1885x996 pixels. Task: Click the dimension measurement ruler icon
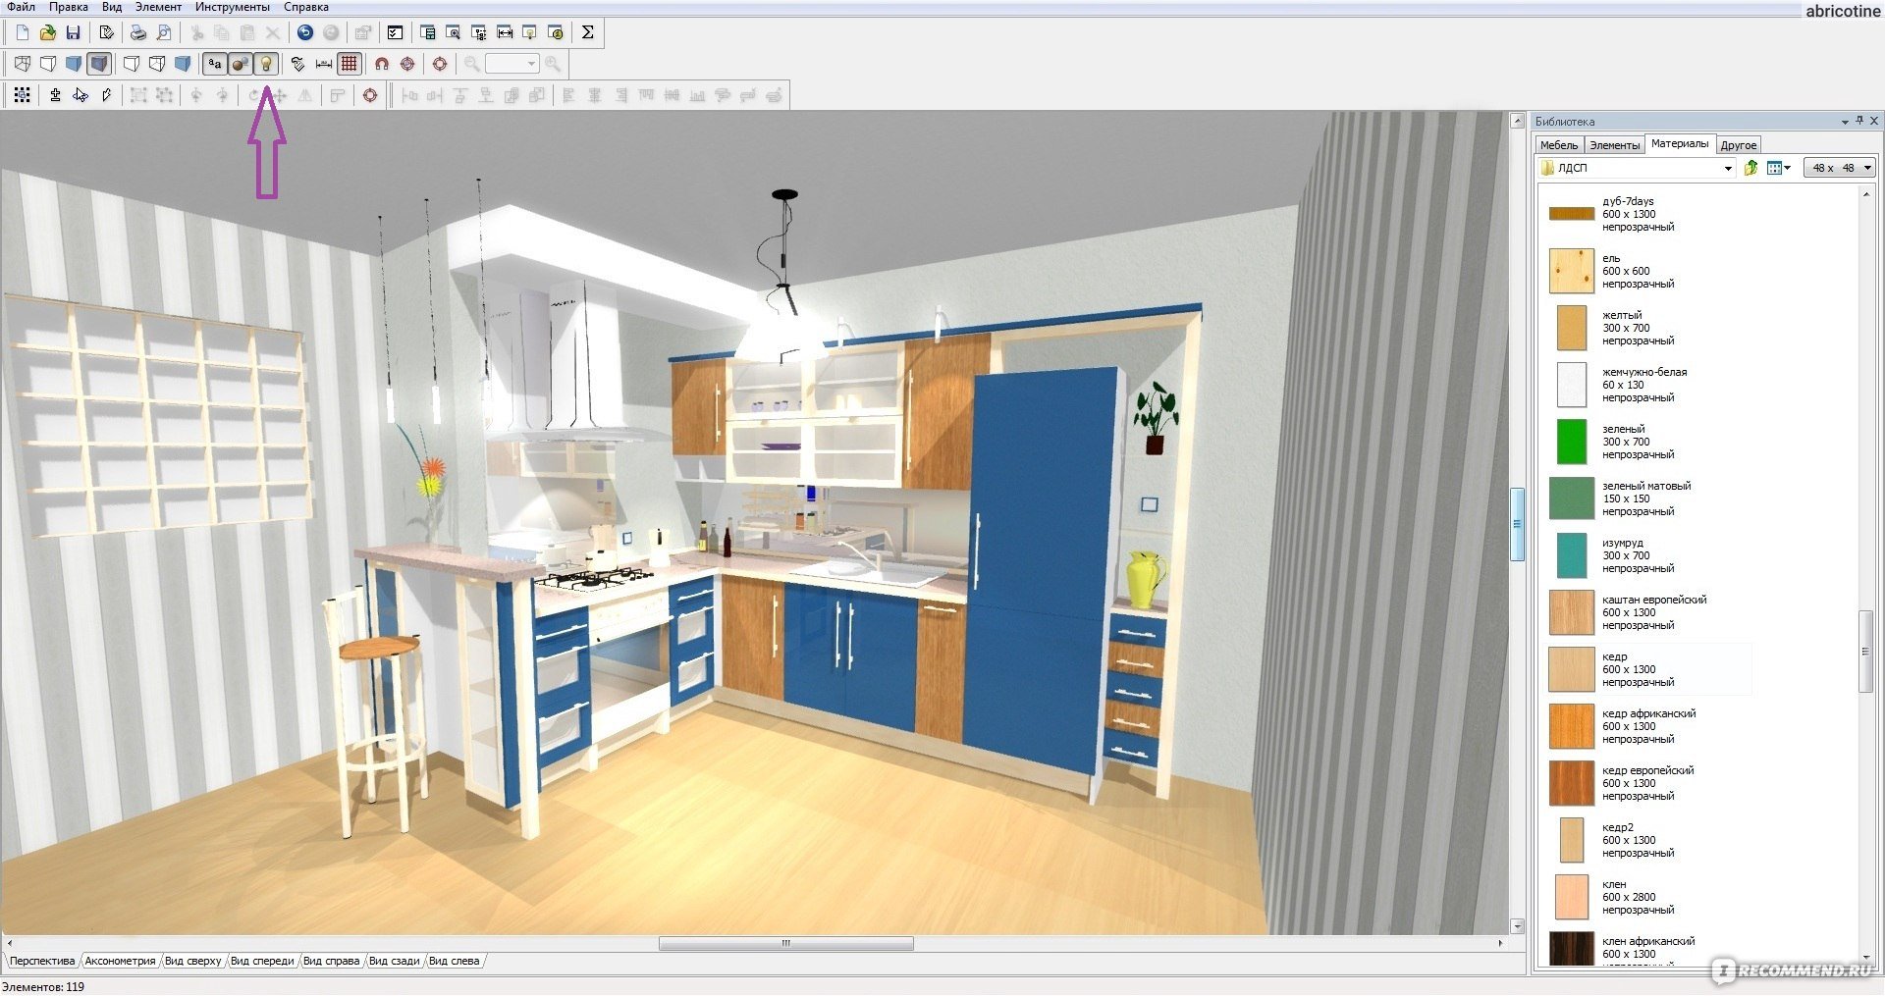[x=324, y=64]
